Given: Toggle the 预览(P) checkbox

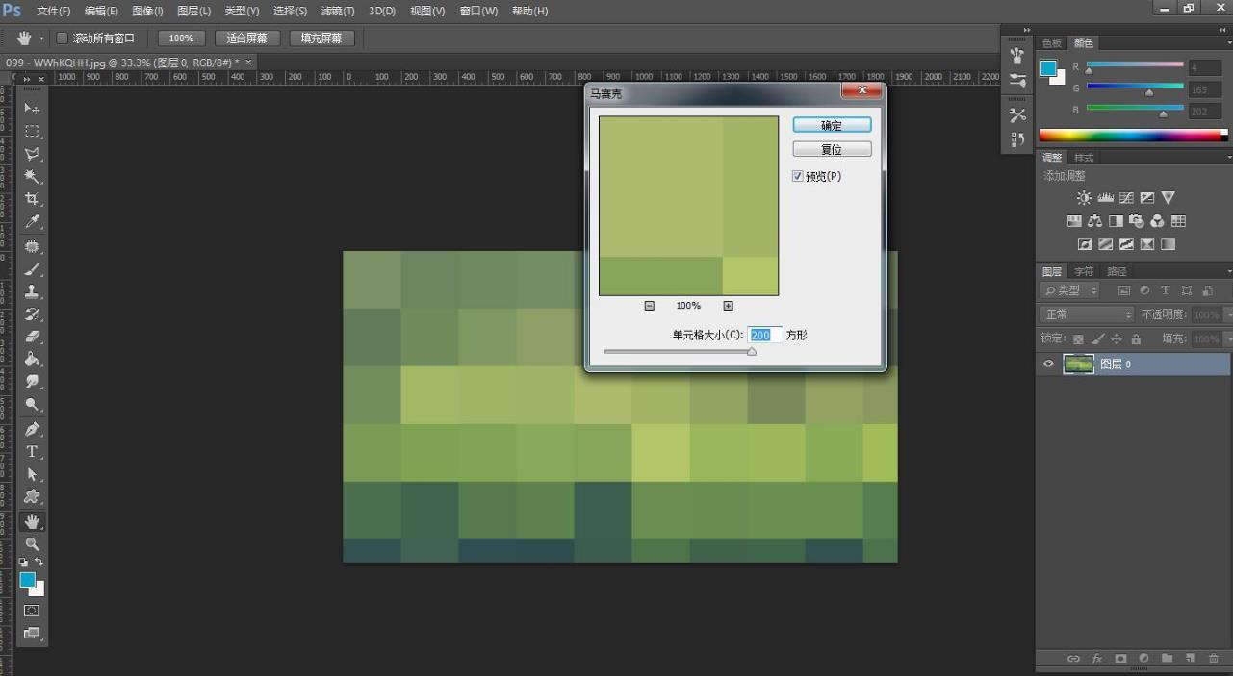Looking at the screenshot, I should point(797,176).
